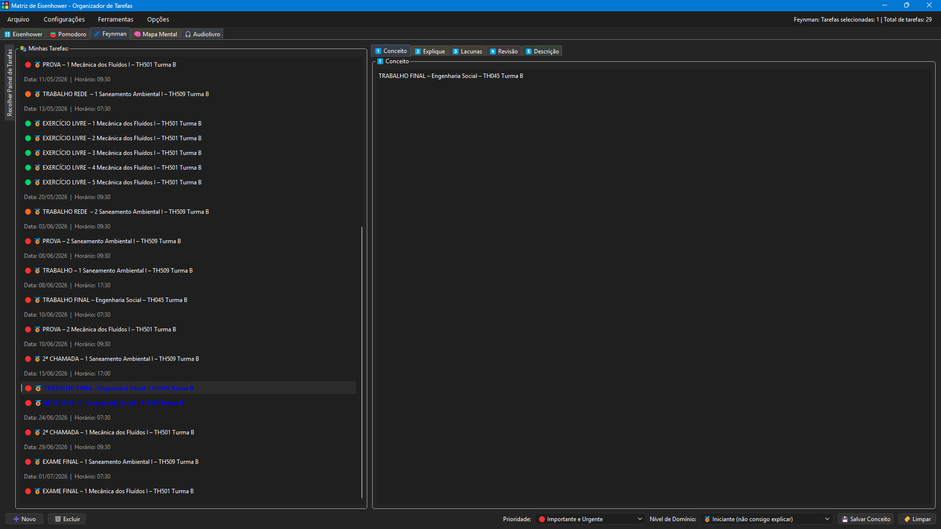Click the Excluir button
The width and height of the screenshot is (941, 529).
[67, 519]
